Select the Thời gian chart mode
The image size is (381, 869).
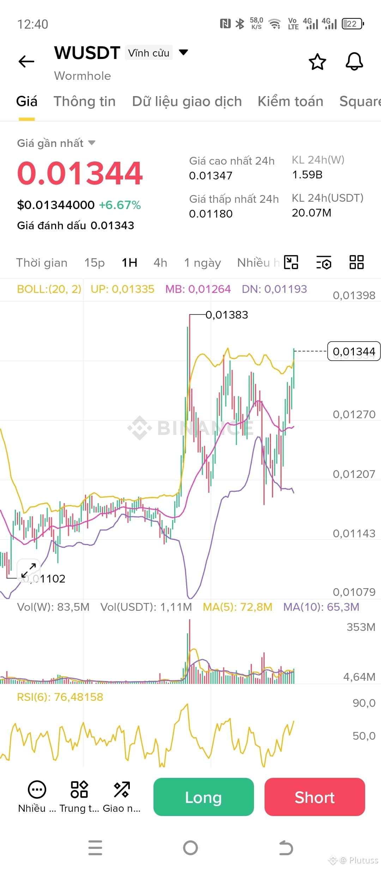pos(42,263)
